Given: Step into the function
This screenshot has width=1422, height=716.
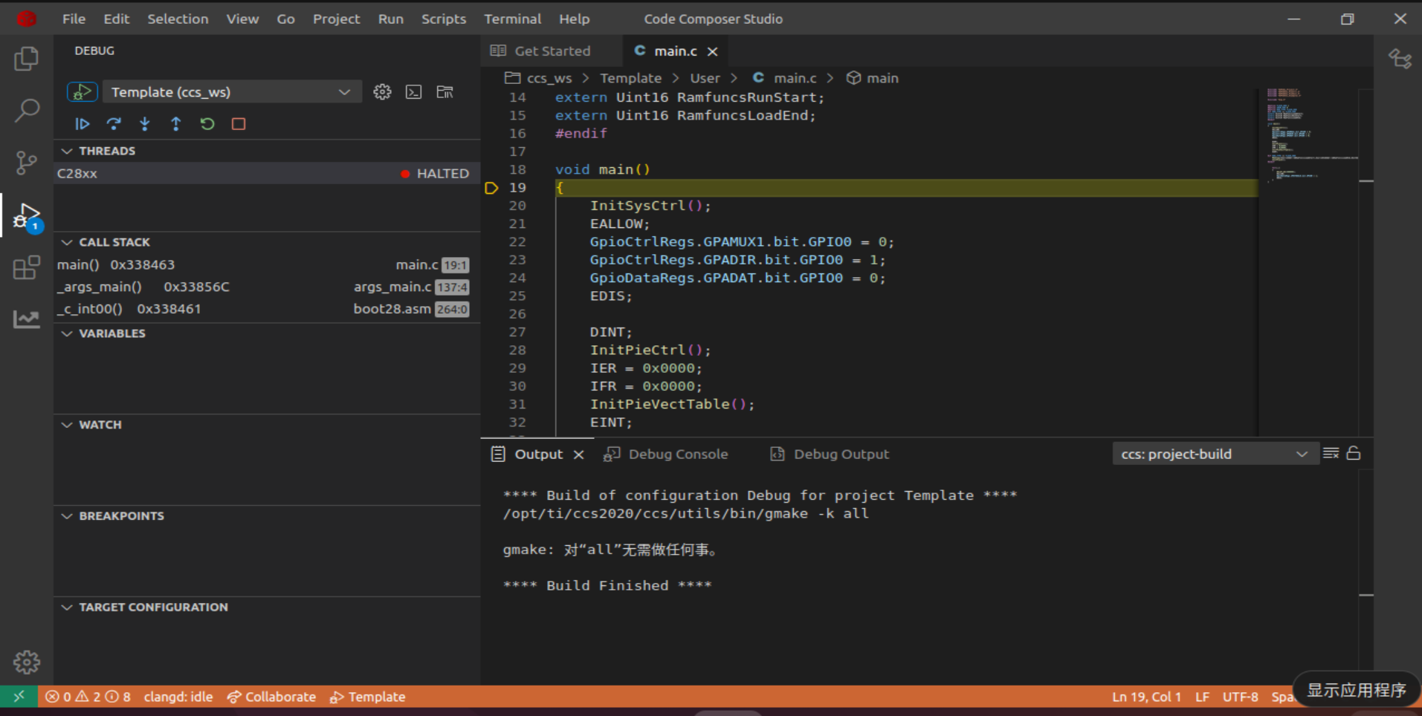Looking at the screenshot, I should pyautogui.click(x=145, y=124).
